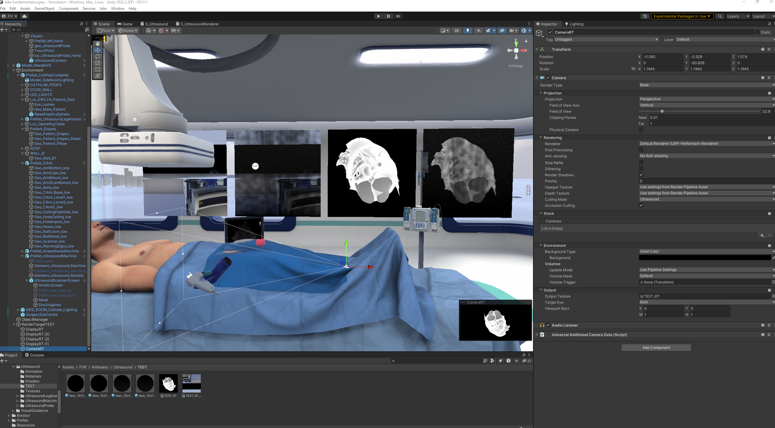Screen dimensions: 775x428
Task: Select the Rect transform tool
Action: click(98, 69)
